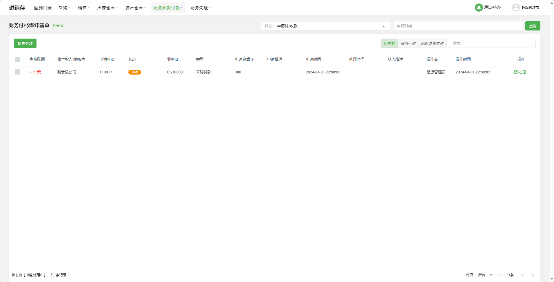This screenshot has height=282, width=554.
Task: Click the super admin avatar icon
Action: coord(516,8)
